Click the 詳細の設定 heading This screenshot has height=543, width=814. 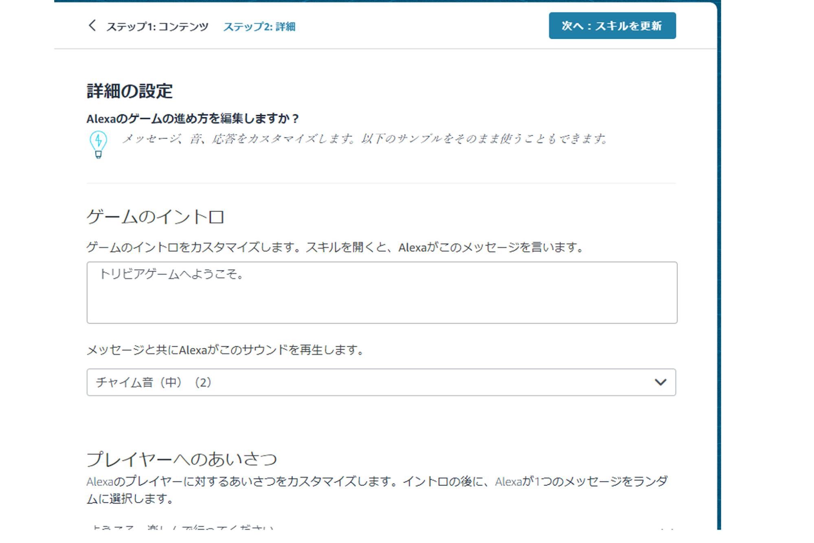(x=129, y=91)
